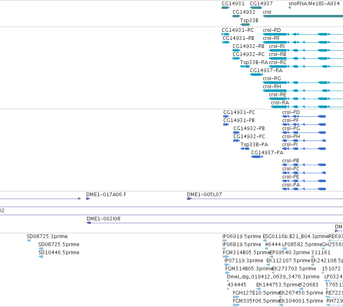Open the Dmel_dig_019412_0639_3476.3prime label
343x307 pixels.
273,277
